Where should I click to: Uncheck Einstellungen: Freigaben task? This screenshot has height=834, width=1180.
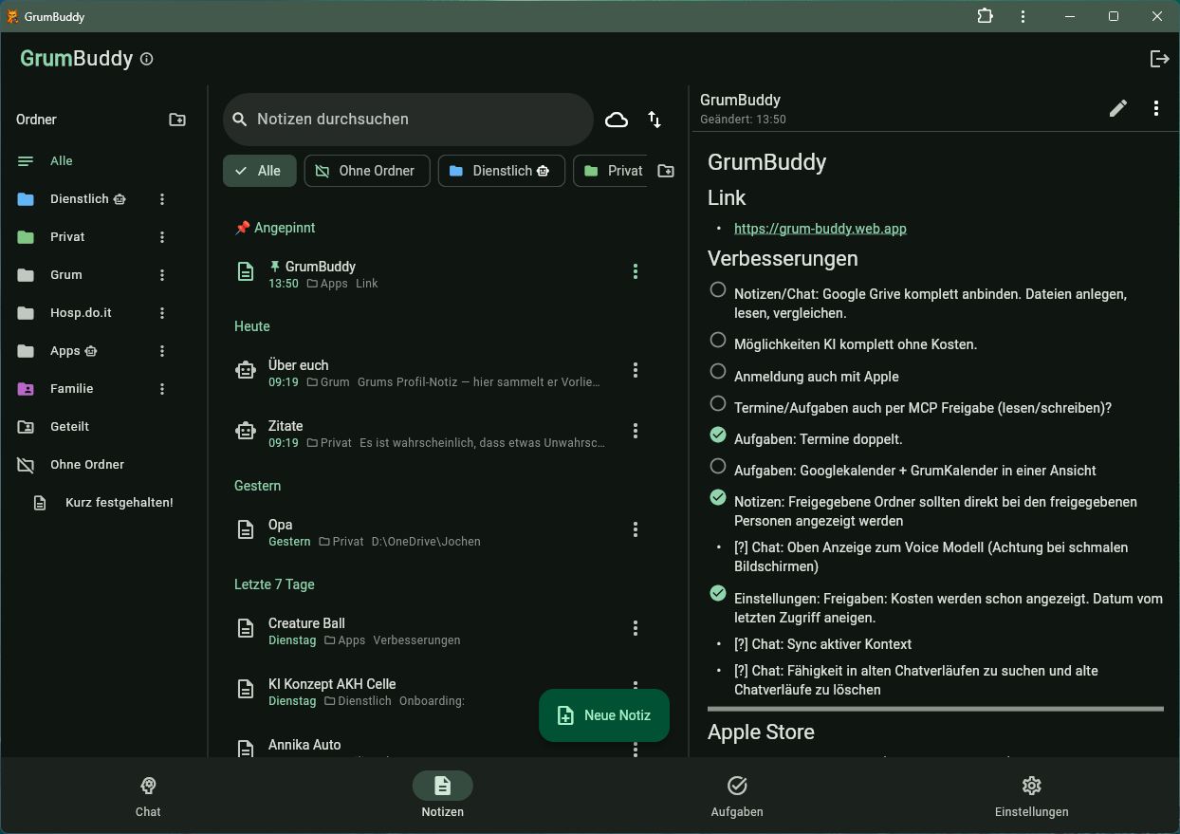point(718,594)
